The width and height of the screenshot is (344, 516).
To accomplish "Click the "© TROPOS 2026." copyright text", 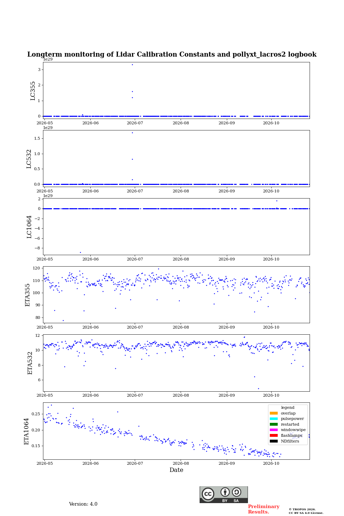I will coord(302,509).
